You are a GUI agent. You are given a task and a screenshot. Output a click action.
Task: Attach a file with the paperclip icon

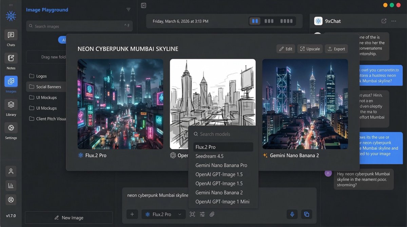[x=212, y=214]
